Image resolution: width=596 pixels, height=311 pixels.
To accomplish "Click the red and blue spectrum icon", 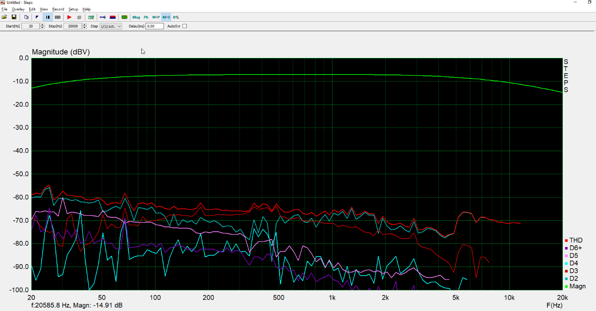I will (x=113, y=17).
